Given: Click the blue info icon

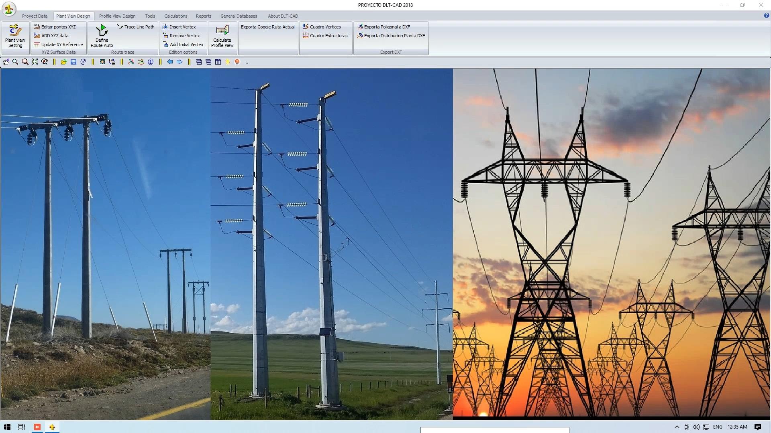Looking at the screenshot, I should click(151, 62).
